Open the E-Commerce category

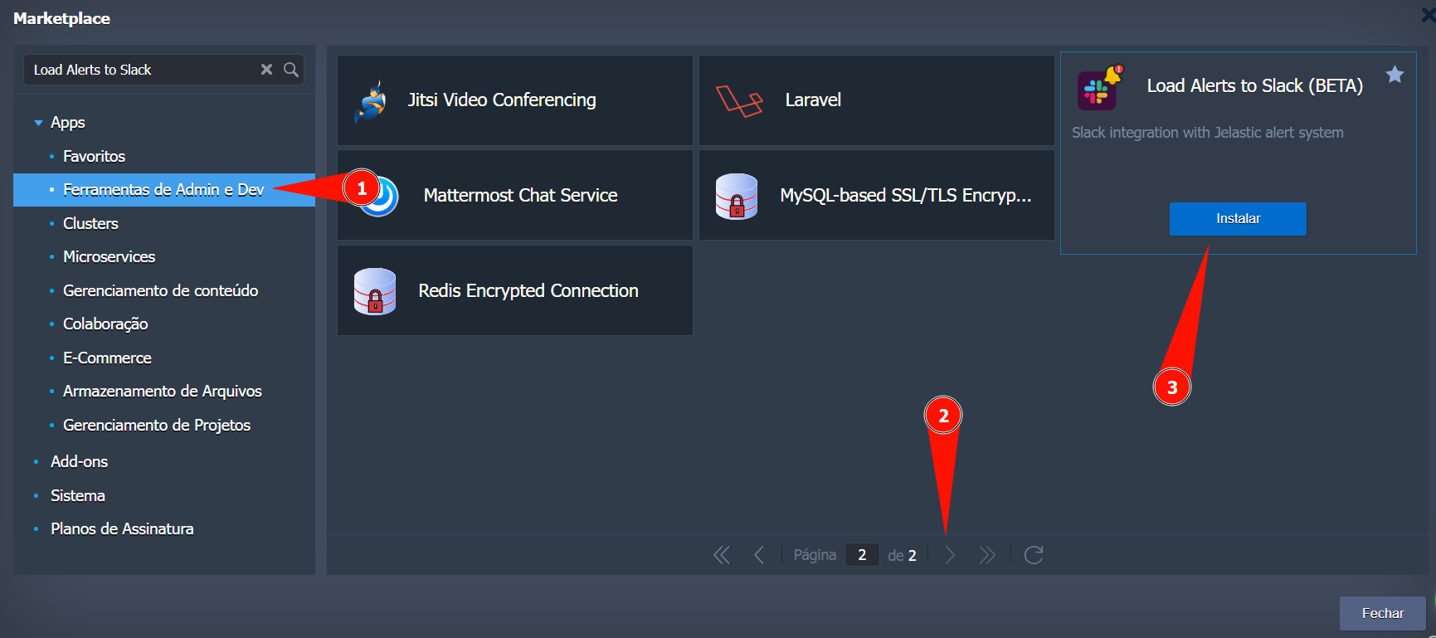coord(107,358)
